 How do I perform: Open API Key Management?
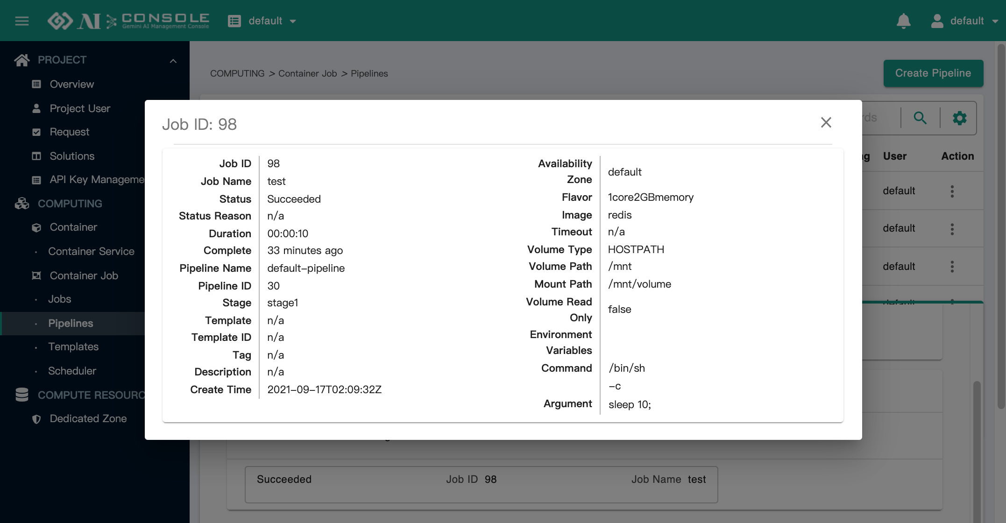click(97, 180)
